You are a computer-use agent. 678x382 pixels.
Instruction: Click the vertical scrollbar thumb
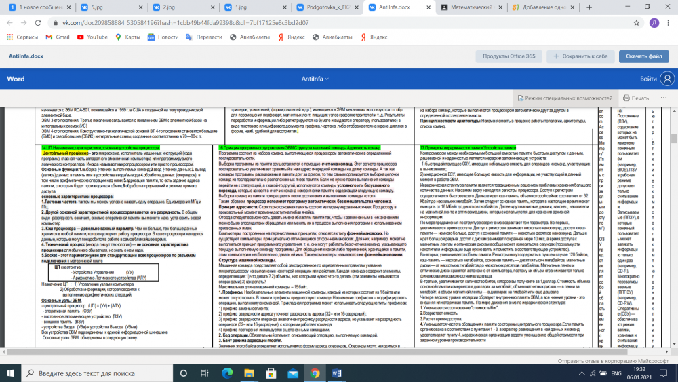(x=674, y=138)
